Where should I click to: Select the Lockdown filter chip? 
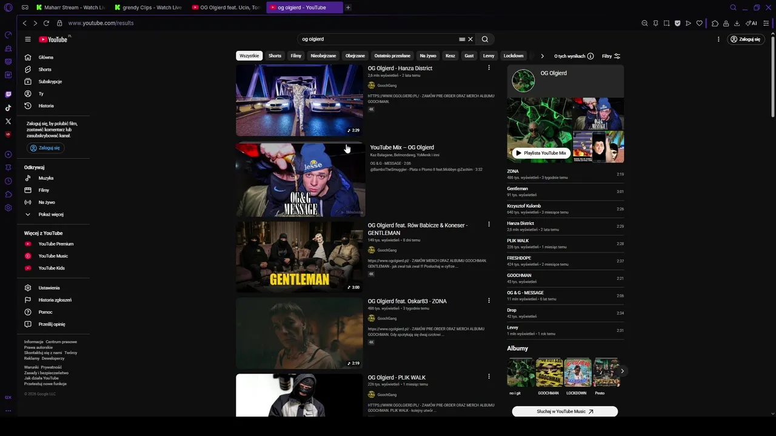click(513, 56)
